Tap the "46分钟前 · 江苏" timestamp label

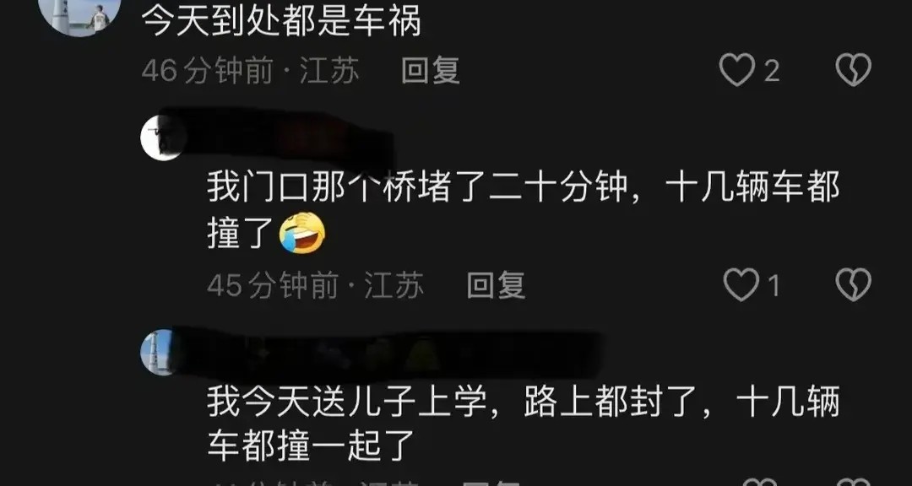point(251,71)
